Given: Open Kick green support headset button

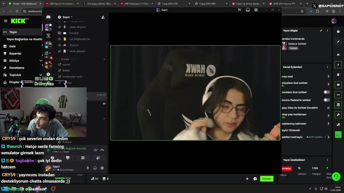Looking at the screenshot, I should (x=336, y=176).
